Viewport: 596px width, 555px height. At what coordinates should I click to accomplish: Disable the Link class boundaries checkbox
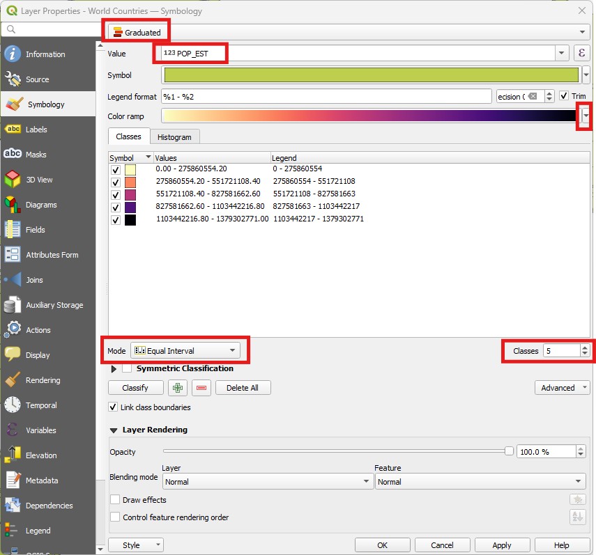pyautogui.click(x=114, y=407)
